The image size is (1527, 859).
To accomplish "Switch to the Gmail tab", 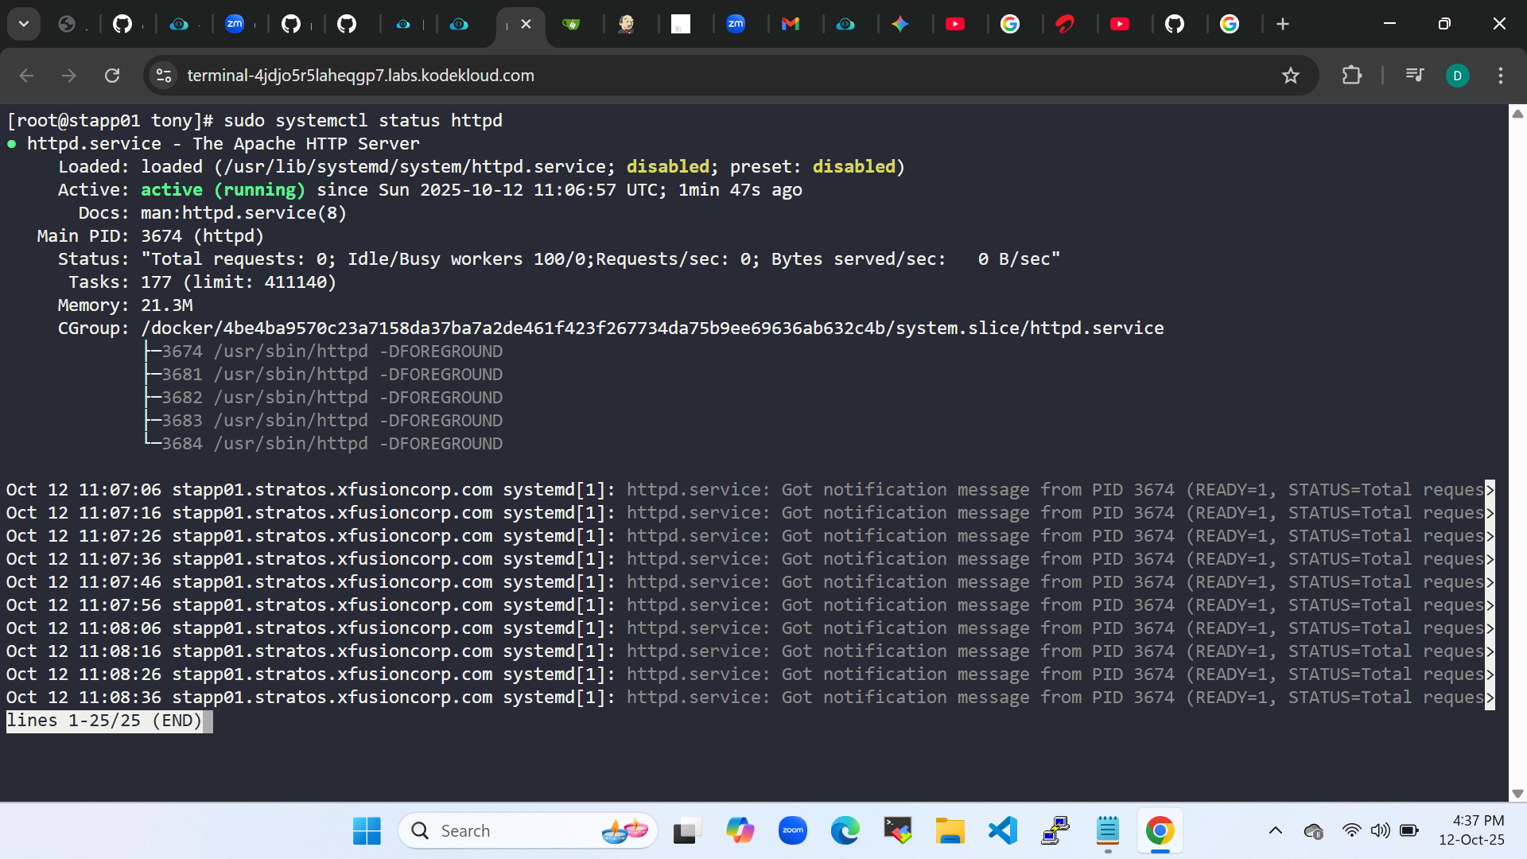I will tap(790, 24).
